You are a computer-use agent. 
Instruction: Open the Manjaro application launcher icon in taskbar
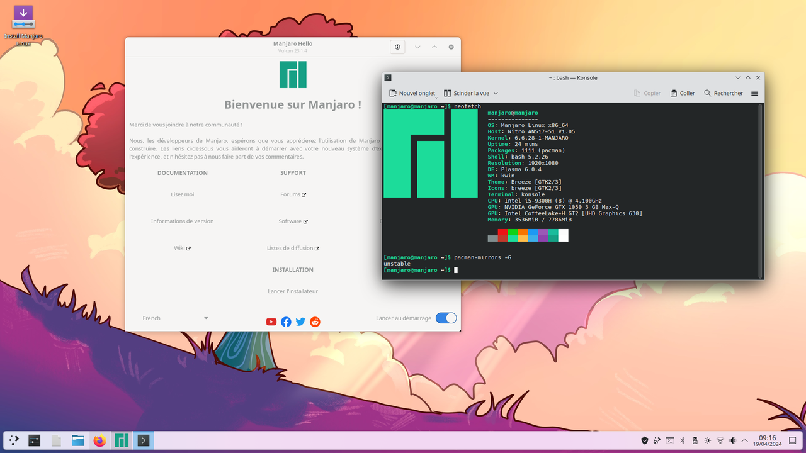coord(120,440)
